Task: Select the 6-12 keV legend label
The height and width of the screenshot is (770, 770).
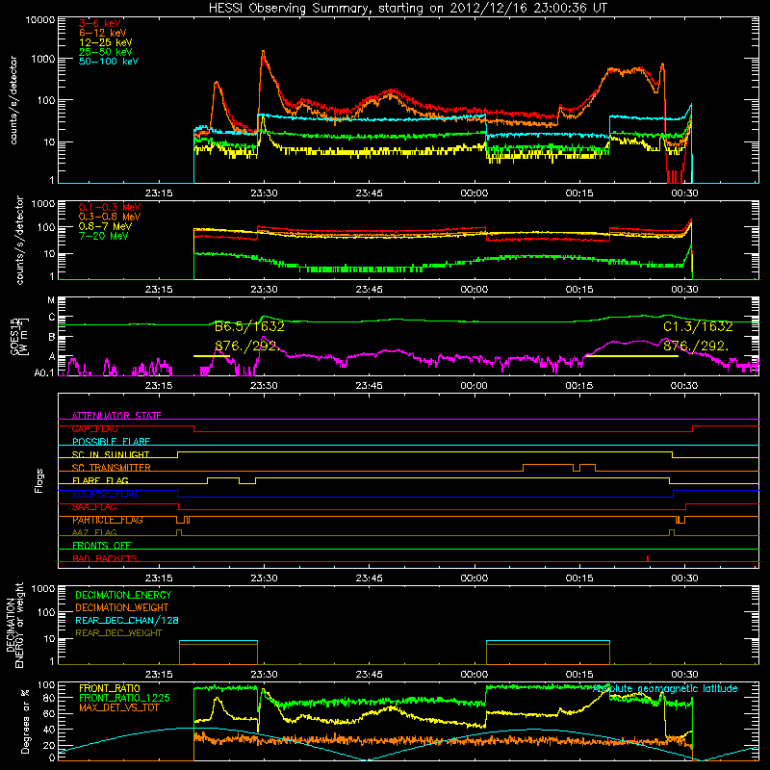Action: [x=103, y=33]
